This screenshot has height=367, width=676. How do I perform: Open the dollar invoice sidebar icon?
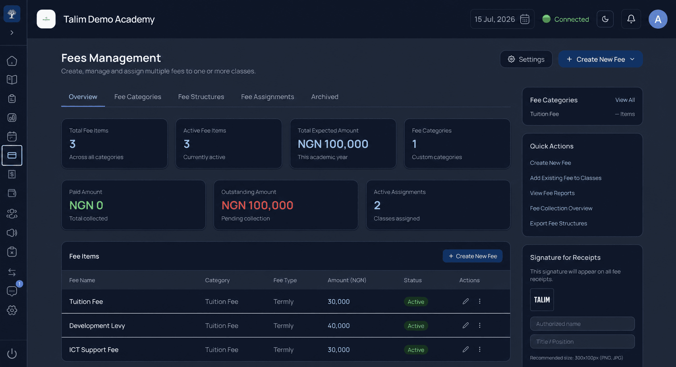(x=12, y=174)
